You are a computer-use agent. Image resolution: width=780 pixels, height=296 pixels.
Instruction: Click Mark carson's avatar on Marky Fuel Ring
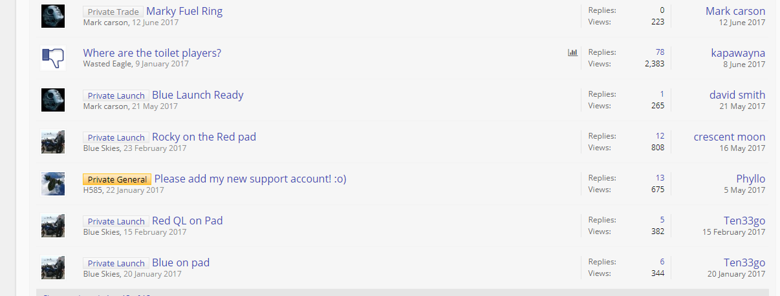53,16
